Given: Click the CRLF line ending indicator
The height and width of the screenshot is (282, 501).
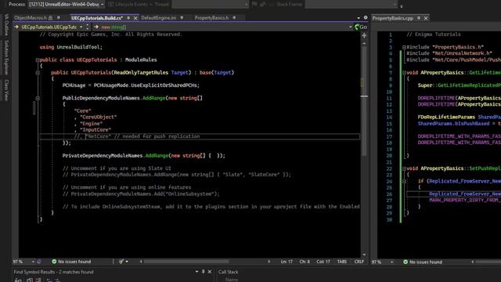Looking at the screenshot, I should coord(359,262).
